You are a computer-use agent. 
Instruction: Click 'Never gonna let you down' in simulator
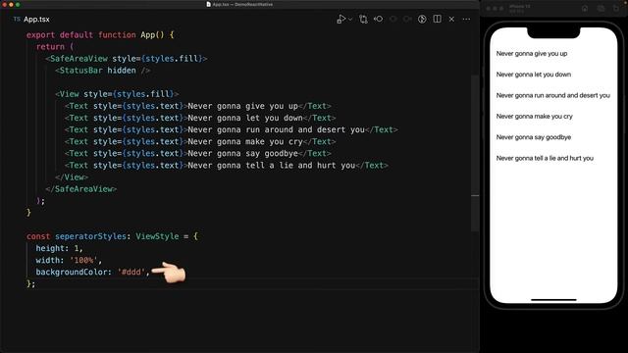pos(534,75)
